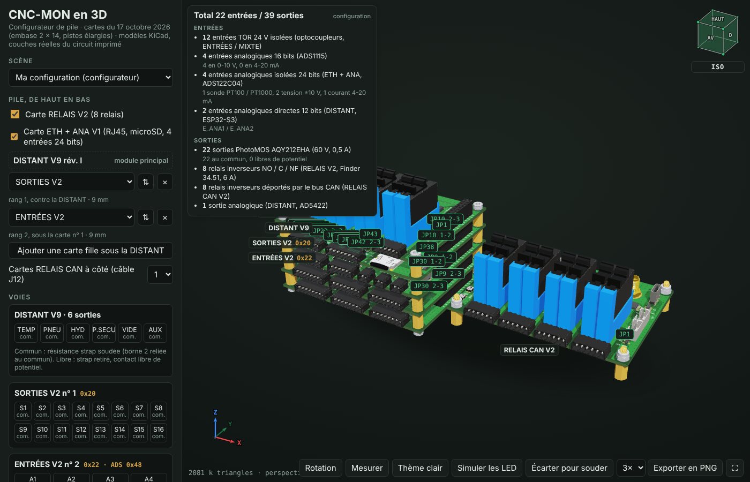Image resolution: width=750 pixels, height=482 pixels.
Task: Open the SORTIES V2 card dropdown
Action: tap(71, 182)
